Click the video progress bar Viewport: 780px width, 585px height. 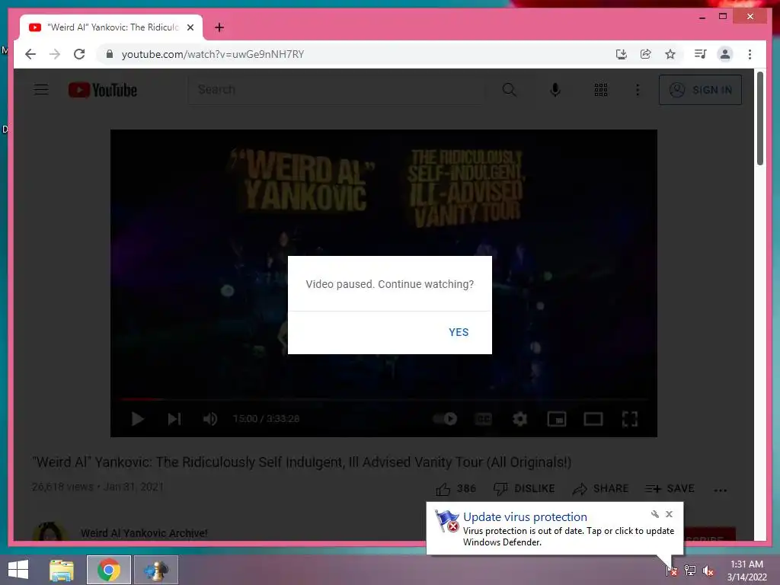tap(384, 399)
